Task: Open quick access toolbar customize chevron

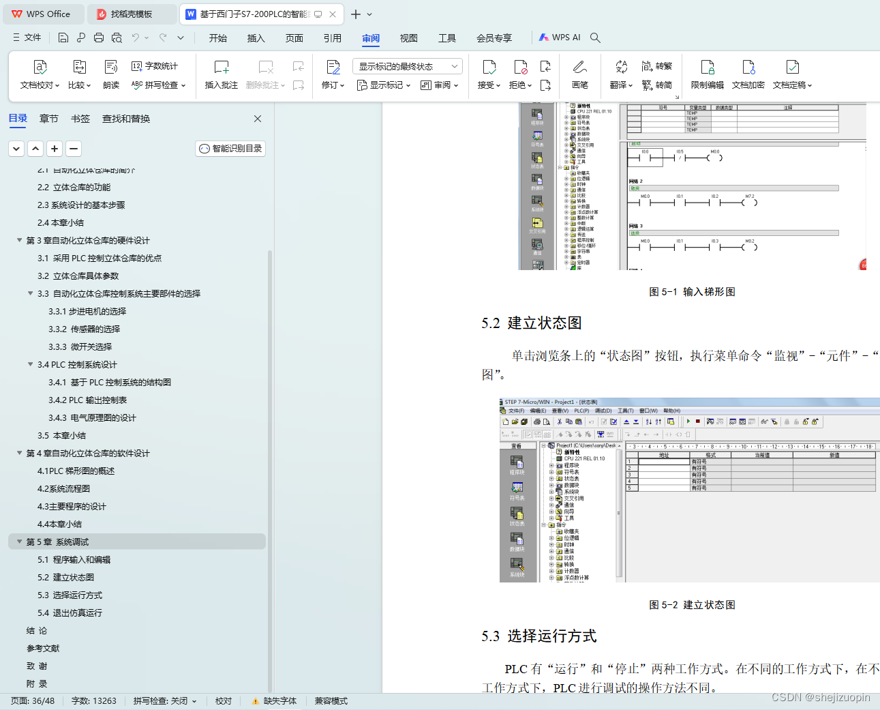Action: click(x=181, y=38)
